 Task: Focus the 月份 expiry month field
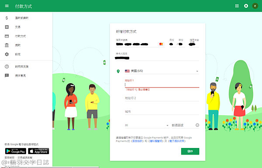point(172,44)
